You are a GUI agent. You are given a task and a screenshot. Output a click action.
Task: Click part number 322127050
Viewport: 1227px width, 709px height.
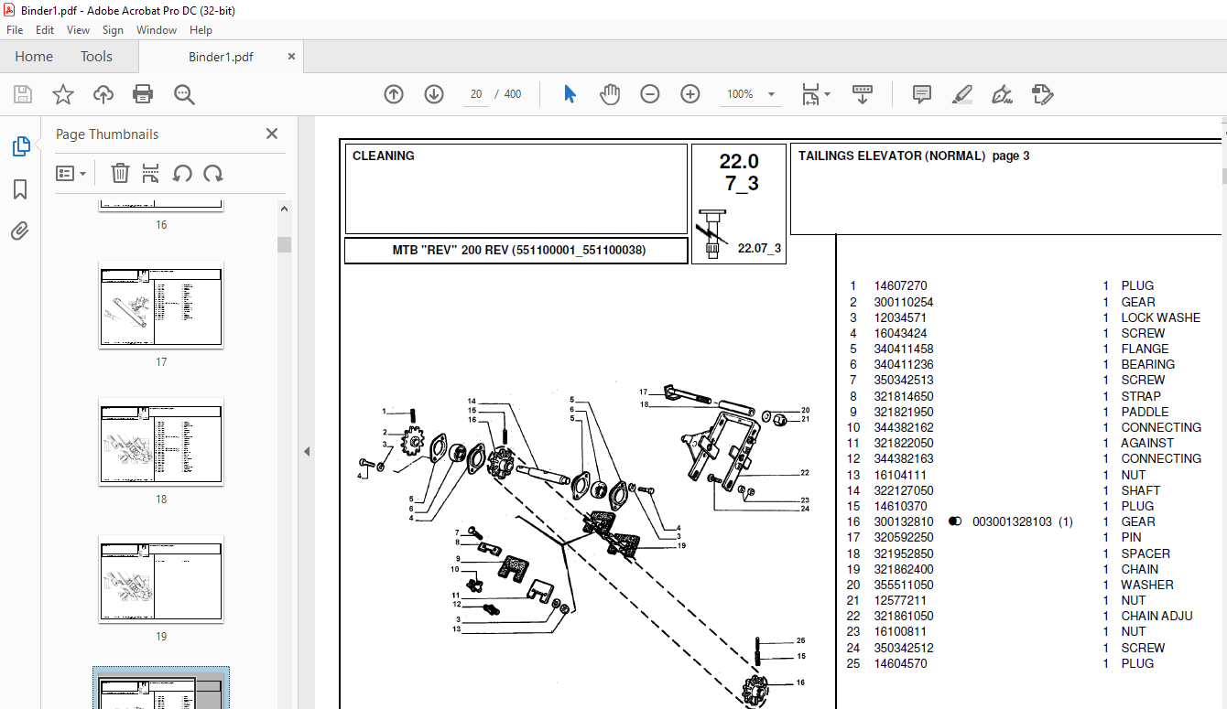(x=904, y=490)
